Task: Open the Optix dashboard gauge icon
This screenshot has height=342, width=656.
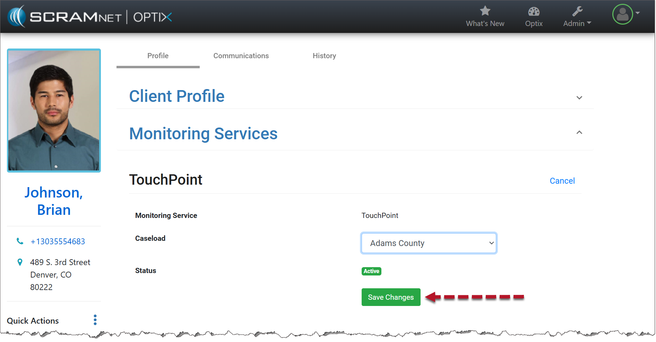Action: coord(533,11)
